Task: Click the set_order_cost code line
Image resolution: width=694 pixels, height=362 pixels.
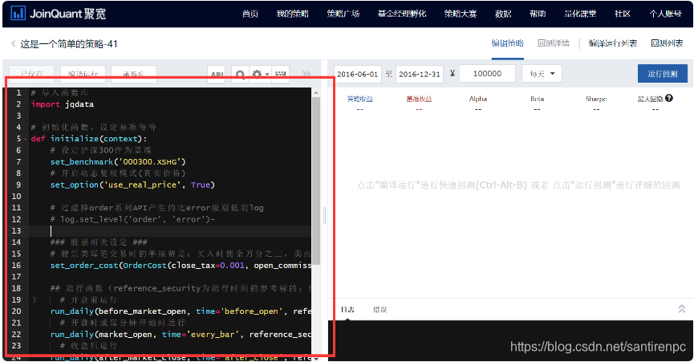Action: [x=181, y=266]
